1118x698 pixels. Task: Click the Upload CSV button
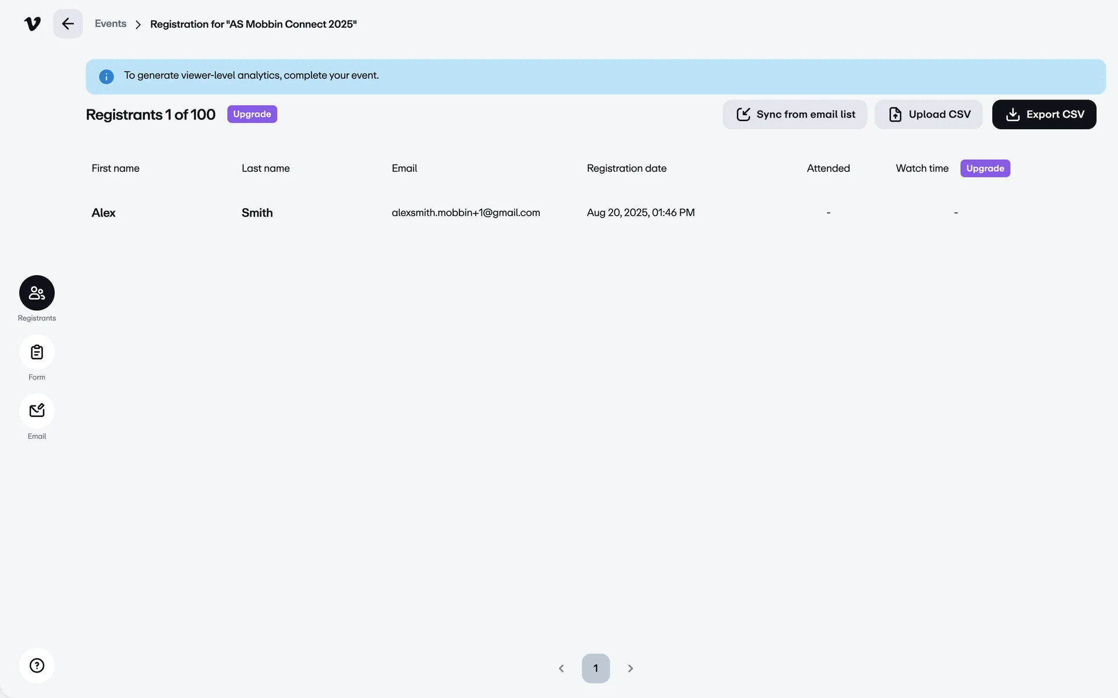(929, 115)
